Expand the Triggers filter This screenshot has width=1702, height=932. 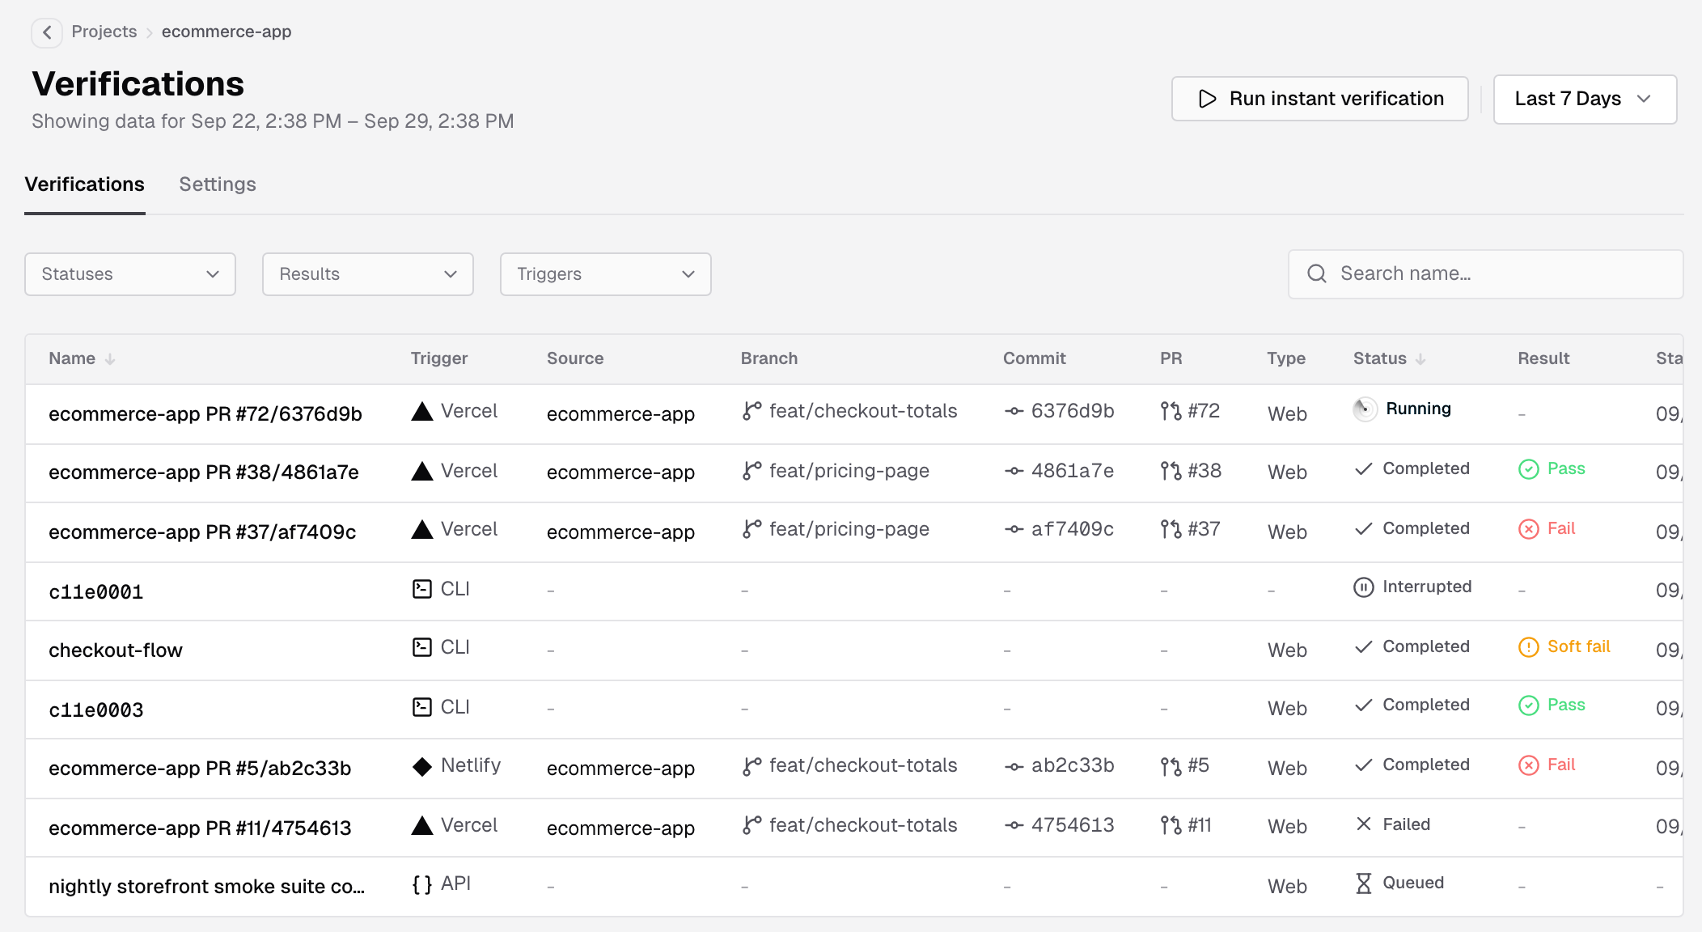pos(606,274)
